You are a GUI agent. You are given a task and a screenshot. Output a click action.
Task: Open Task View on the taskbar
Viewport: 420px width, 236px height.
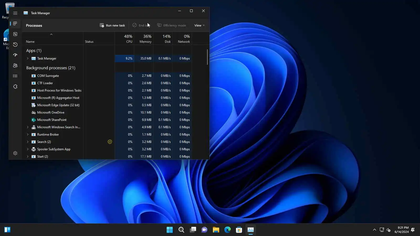point(193,230)
